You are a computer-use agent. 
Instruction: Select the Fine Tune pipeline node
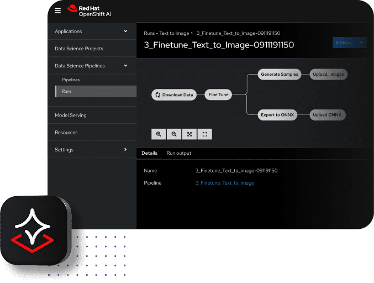(218, 95)
